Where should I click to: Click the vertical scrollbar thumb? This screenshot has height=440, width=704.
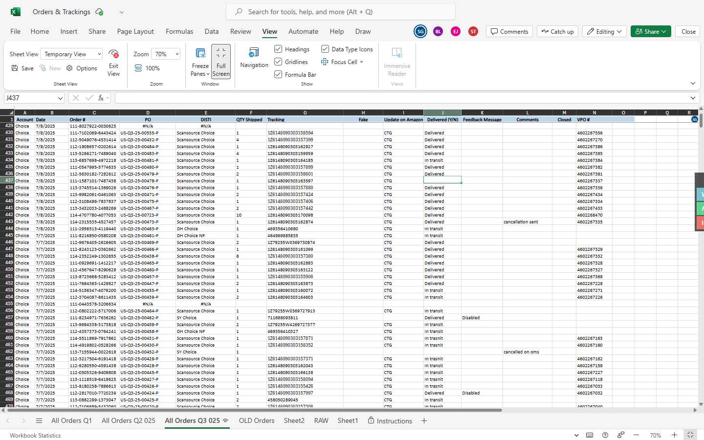[701, 120]
